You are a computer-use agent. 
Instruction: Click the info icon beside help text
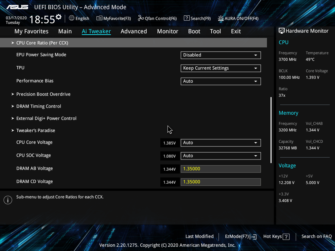coord(8,200)
